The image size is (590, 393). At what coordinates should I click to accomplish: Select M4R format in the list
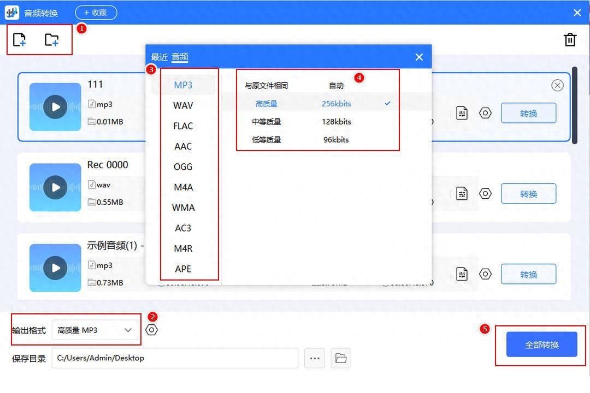183,248
